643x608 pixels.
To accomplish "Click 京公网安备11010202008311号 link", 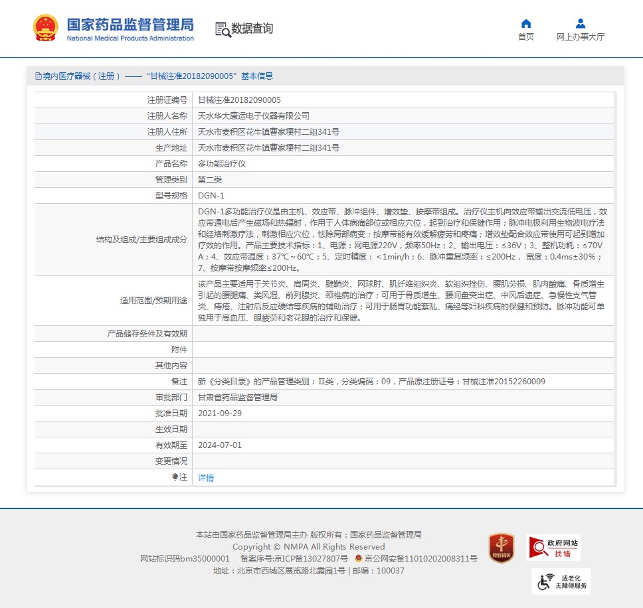I will tap(420, 558).
